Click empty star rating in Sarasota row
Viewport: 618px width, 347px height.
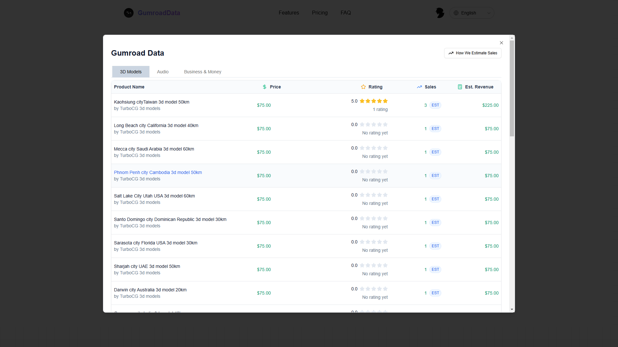[x=374, y=242]
